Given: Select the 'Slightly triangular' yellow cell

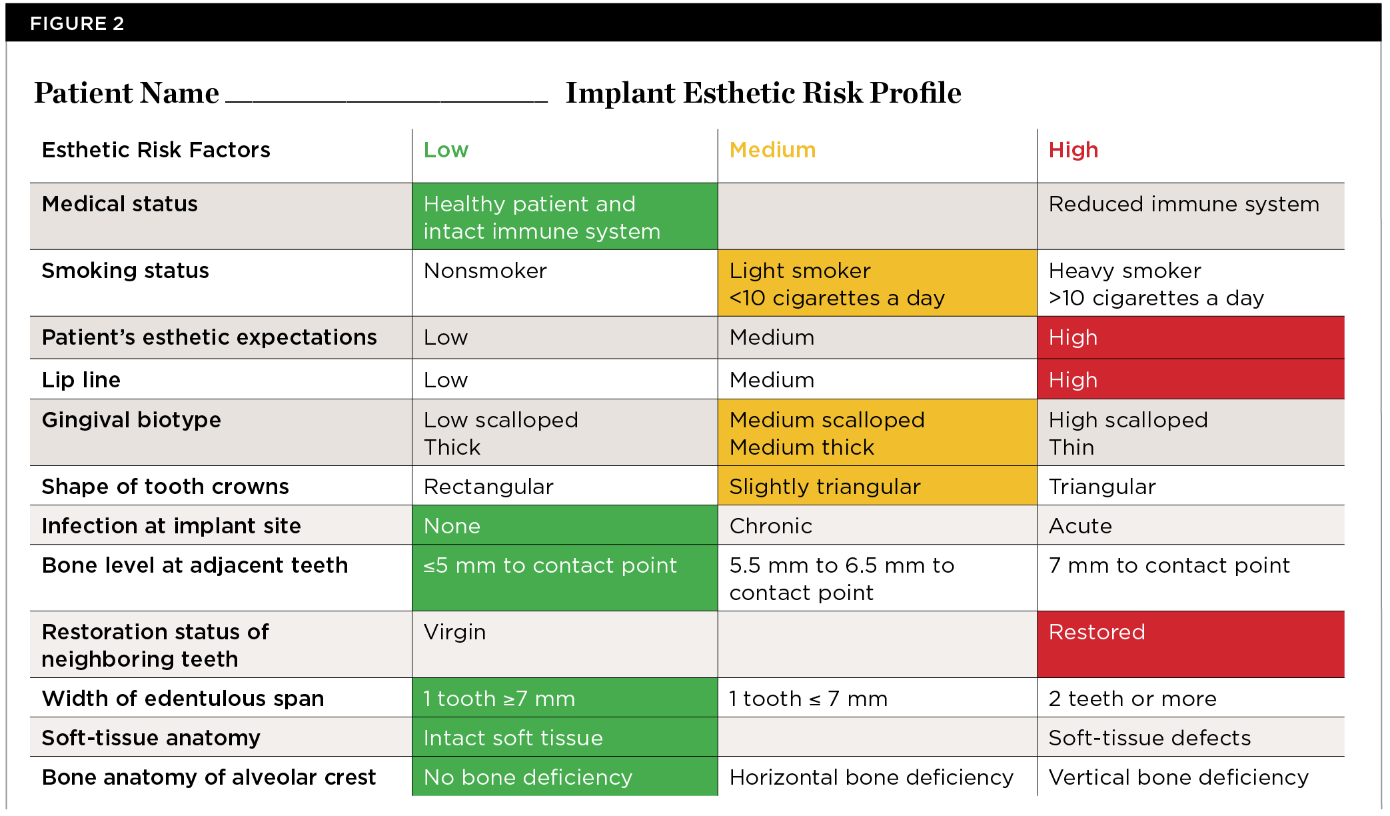Looking at the screenshot, I should [x=877, y=486].
